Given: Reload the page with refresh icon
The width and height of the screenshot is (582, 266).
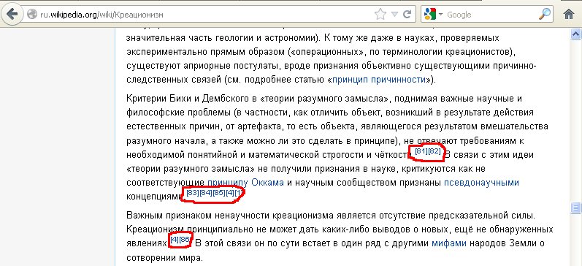Looking at the screenshot, I should pyautogui.click(x=407, y=15).
